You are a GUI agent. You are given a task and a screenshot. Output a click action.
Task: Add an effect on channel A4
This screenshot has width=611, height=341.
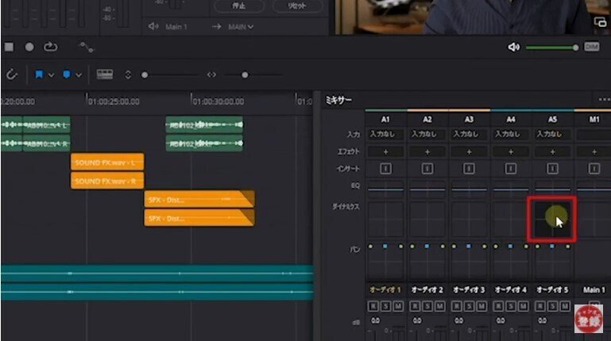(510, 151)
